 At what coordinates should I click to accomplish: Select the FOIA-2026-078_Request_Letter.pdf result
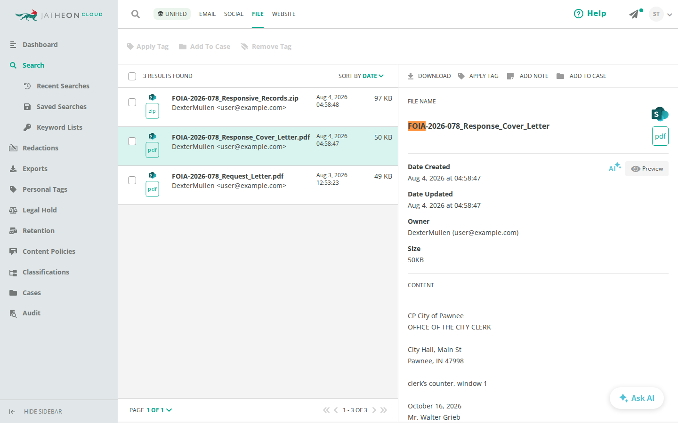point(258,185)
